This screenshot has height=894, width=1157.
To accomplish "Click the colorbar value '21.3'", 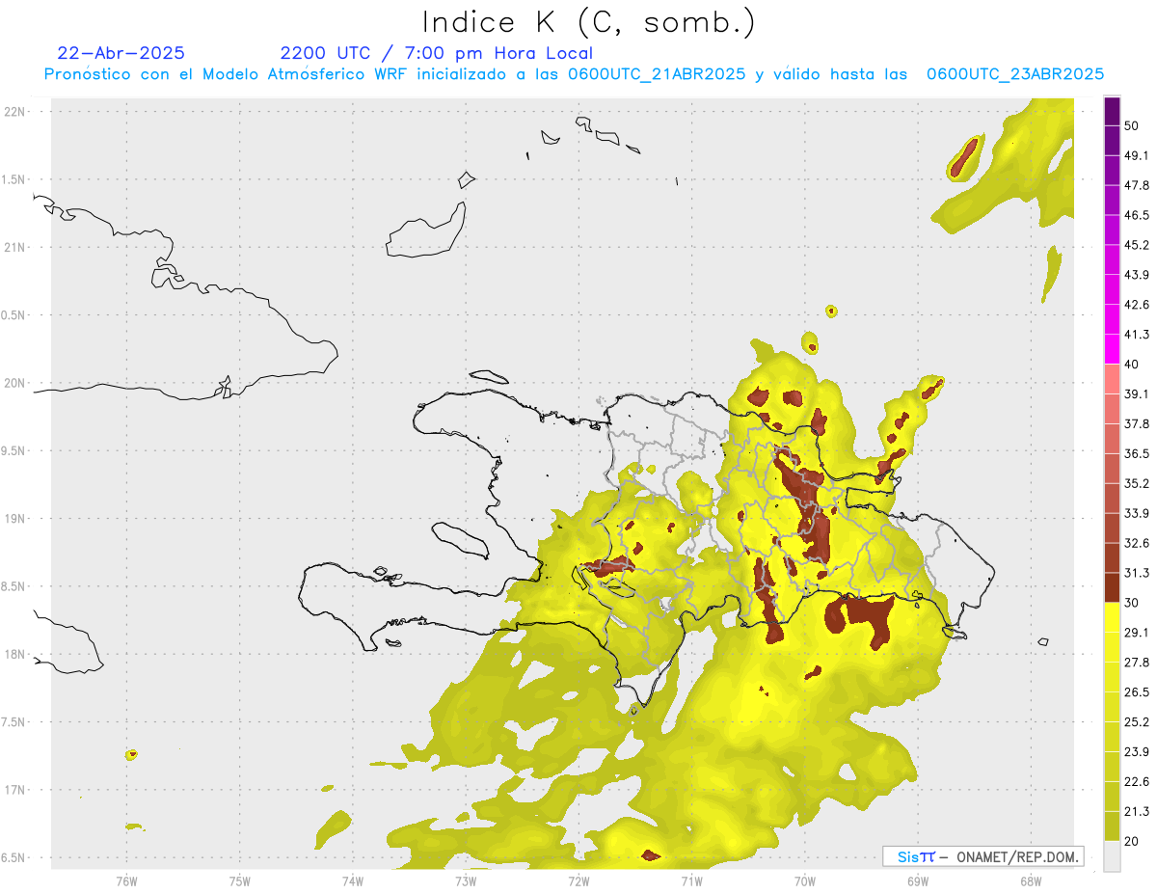I will coord(1137,812).
